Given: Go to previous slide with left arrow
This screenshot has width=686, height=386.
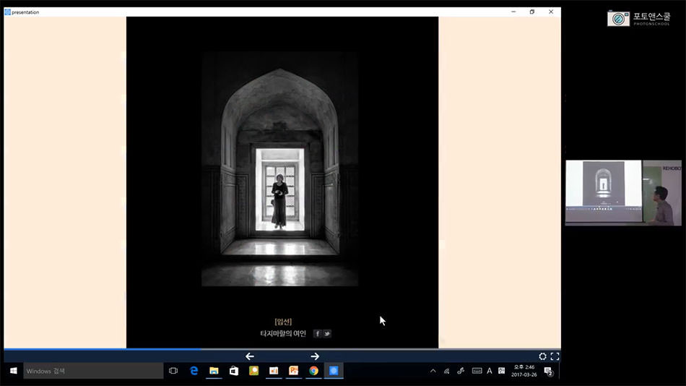Looking at the screenshot, I should (250, 356).
